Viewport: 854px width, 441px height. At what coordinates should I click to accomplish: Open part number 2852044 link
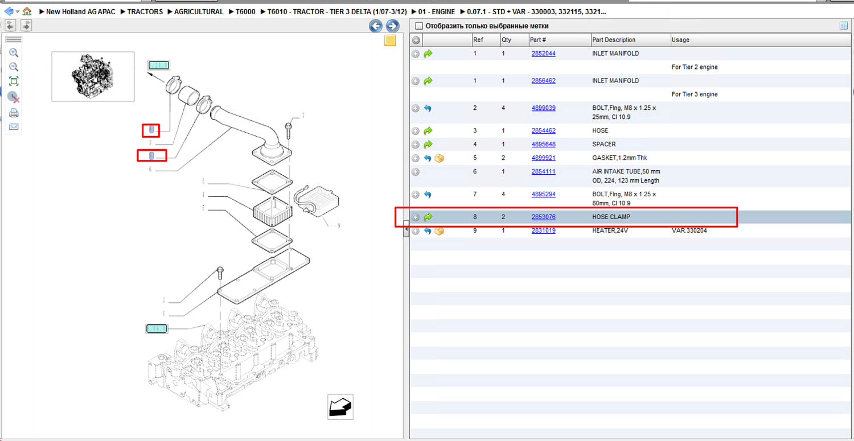[x=544, y=53]
